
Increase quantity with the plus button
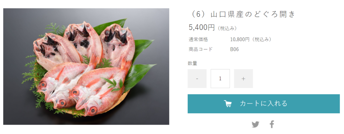243,79
